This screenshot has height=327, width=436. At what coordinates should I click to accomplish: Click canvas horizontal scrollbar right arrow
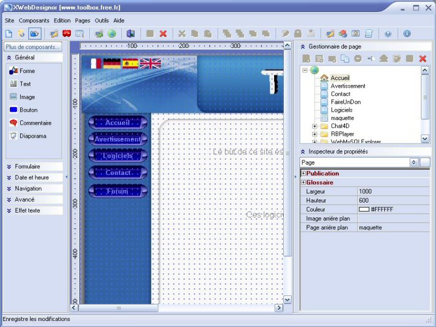pos(278,308)
